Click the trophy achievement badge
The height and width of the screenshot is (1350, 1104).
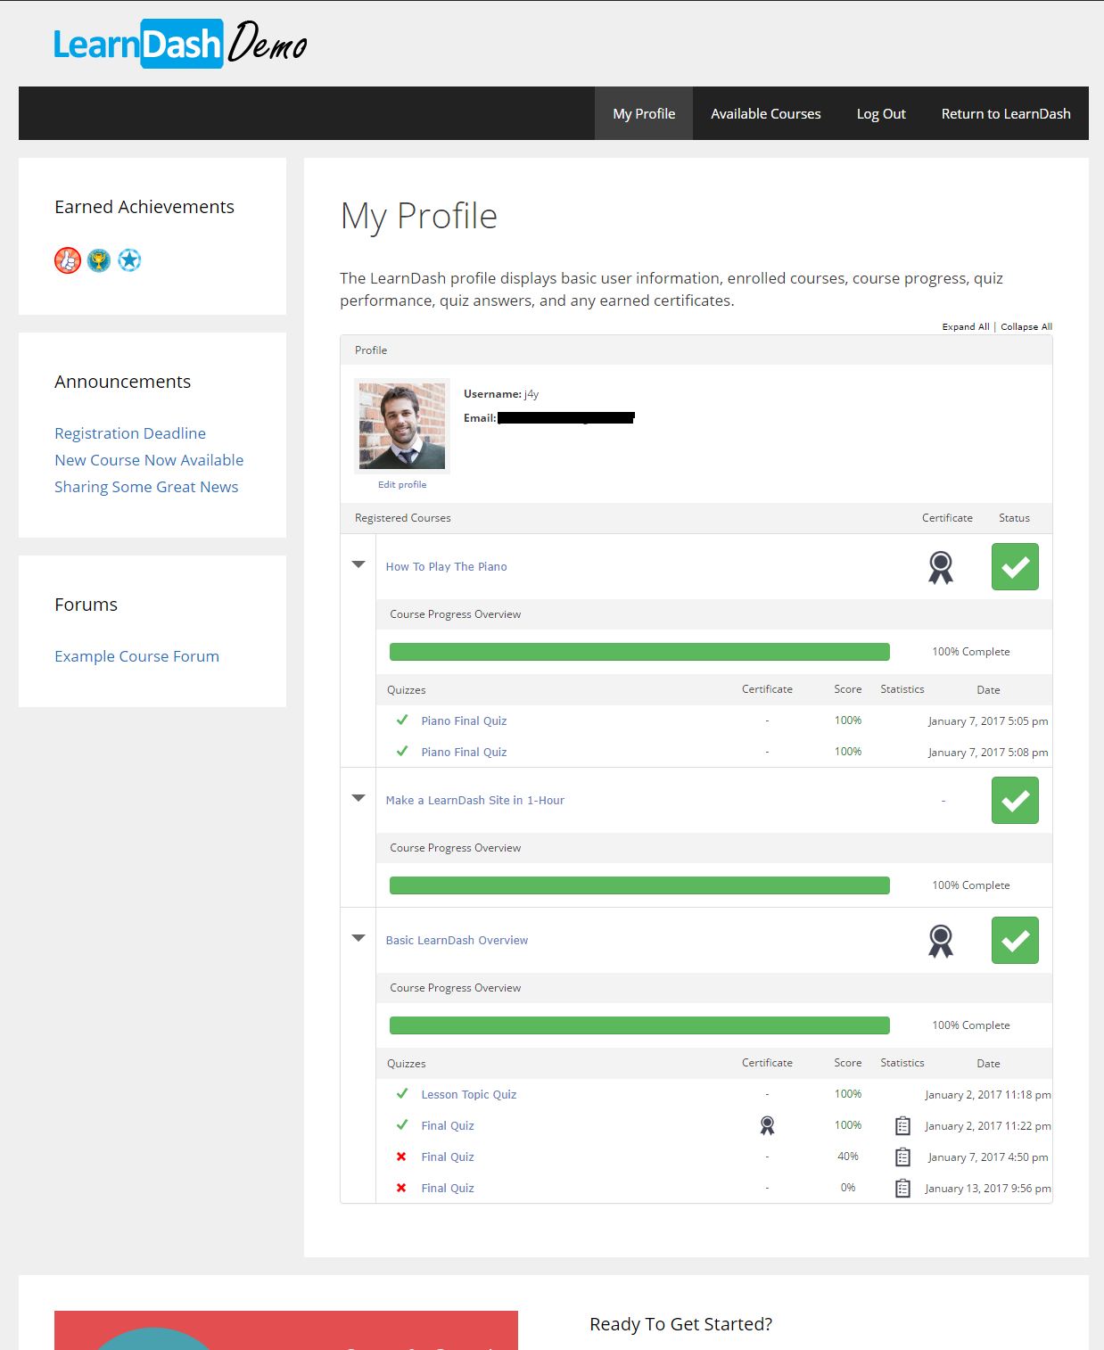(x=99, y=260)
